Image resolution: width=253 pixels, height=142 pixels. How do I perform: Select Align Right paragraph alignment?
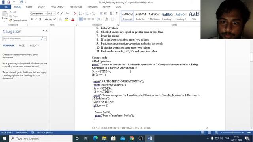[x=89, y=19]
